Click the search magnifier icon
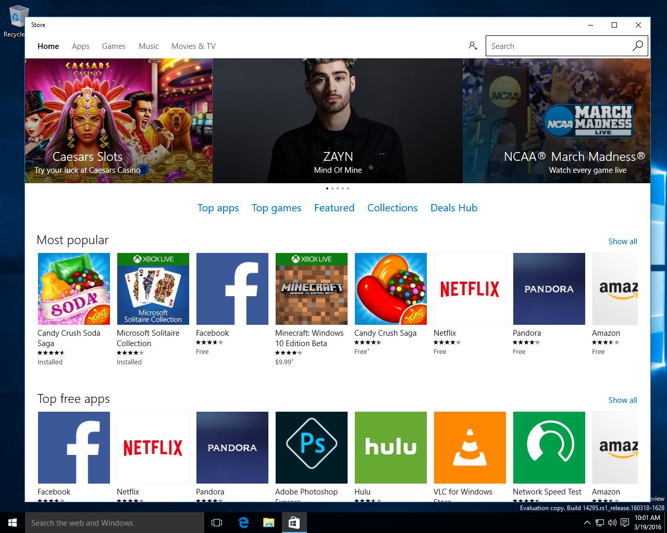 (637, 46)
